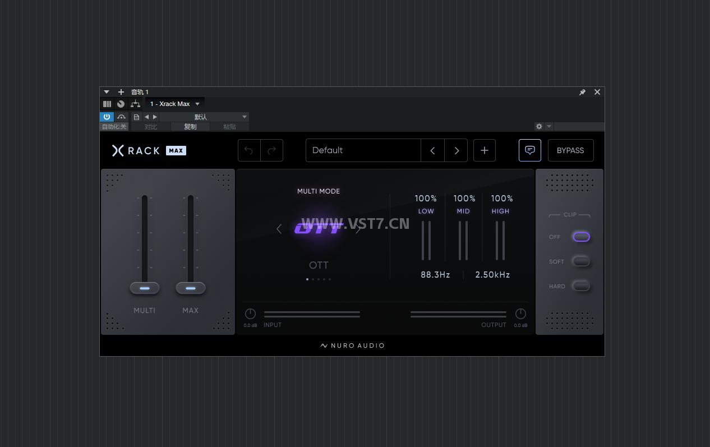Click the MULTI fader handle
This screenshot has width=710, height=447.
(x=145, y=288)
